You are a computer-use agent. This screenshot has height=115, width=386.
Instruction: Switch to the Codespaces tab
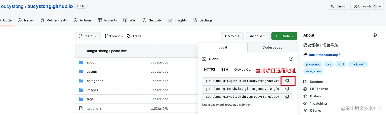click(x=272, y=47)
